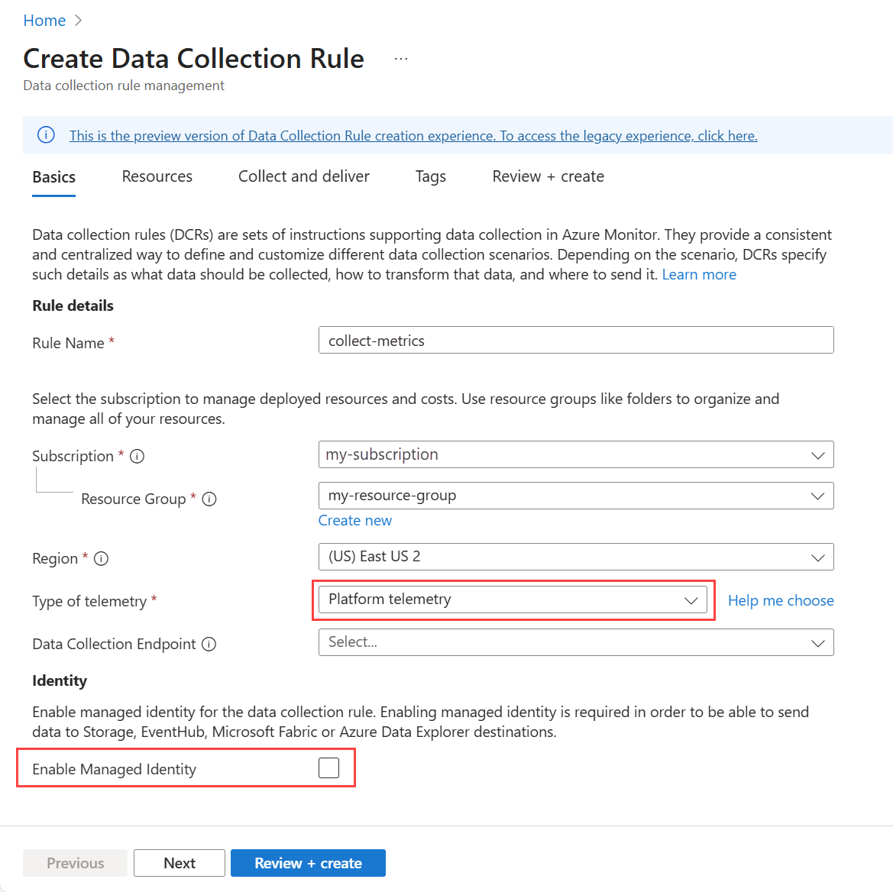This screenshot has width=893, height=892.
Task: Open the Type of telemetry dropdown
Action: click(513, 600)
